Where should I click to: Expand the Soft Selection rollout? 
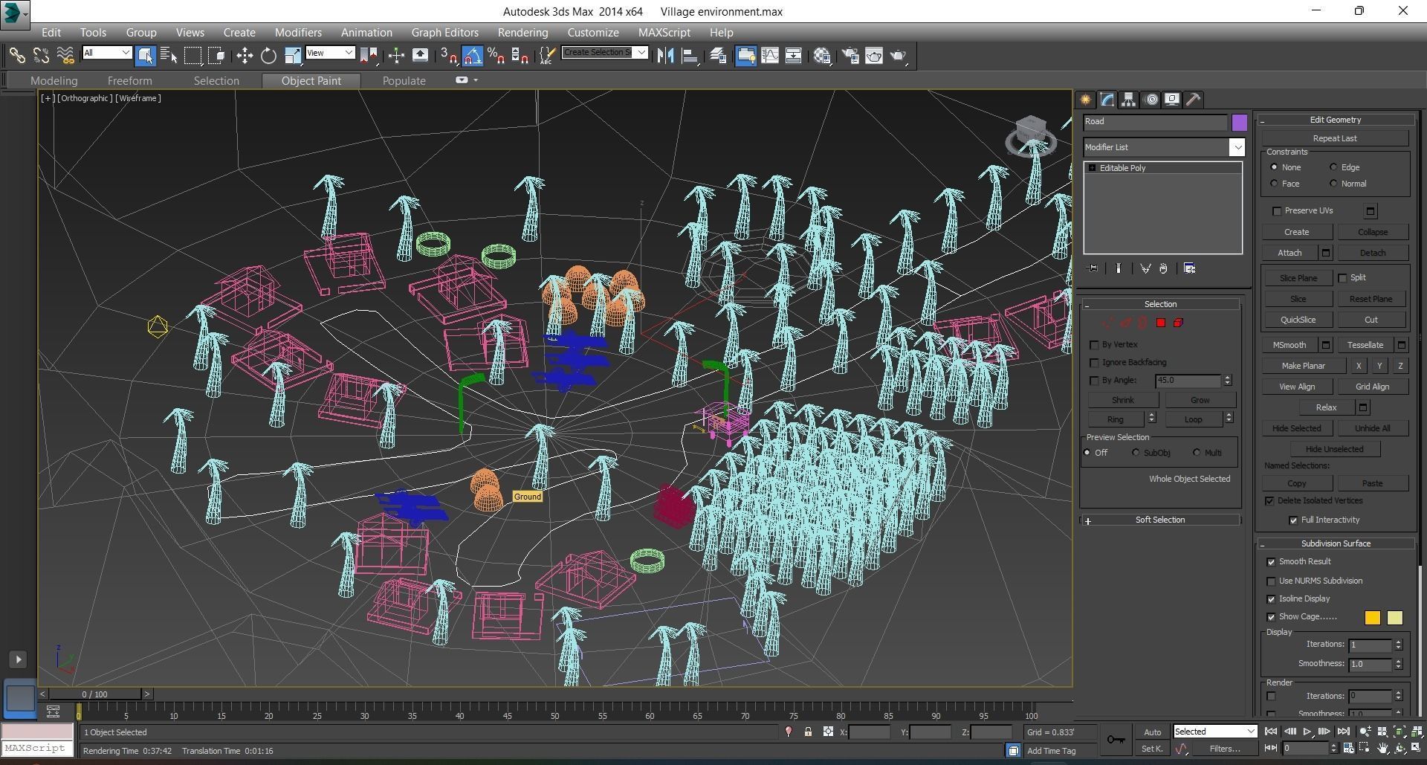(1159, 520)
